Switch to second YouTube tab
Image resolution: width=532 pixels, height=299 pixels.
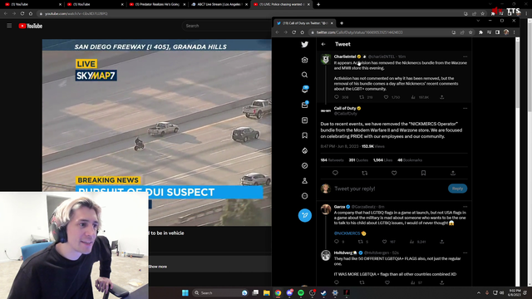point(94,4)
